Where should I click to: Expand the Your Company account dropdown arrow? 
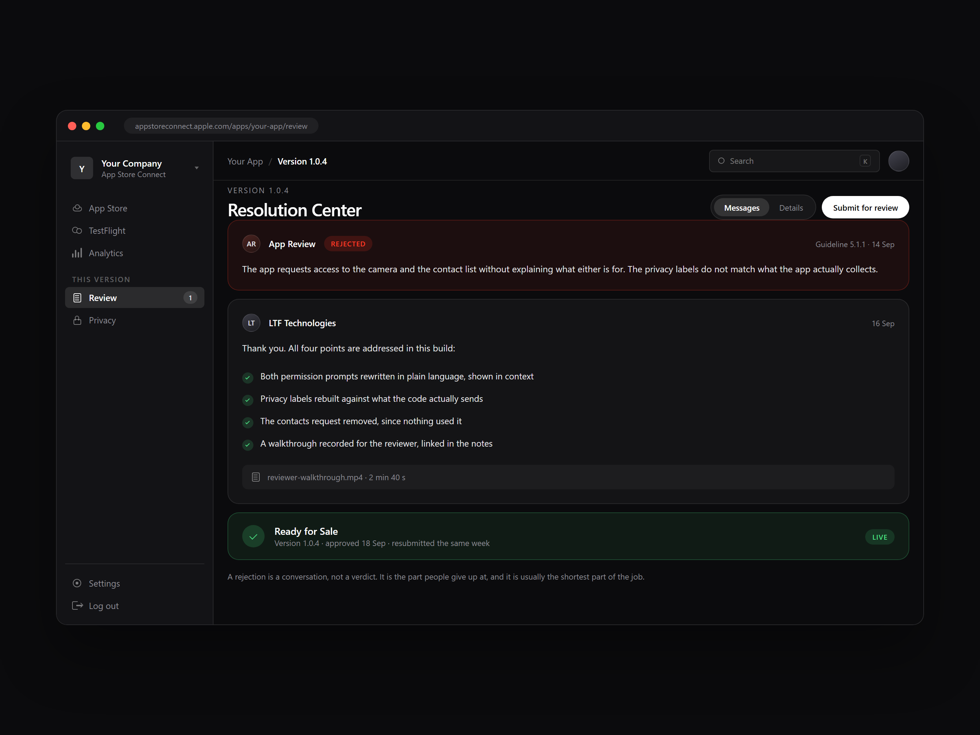pos(197,168)
